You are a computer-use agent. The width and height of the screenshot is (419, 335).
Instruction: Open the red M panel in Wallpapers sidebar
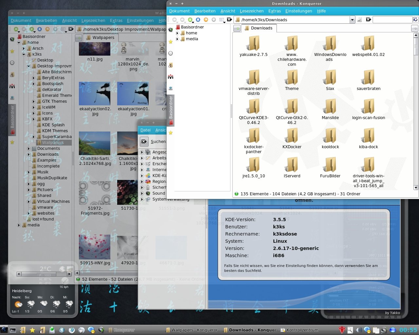[12, 86]
